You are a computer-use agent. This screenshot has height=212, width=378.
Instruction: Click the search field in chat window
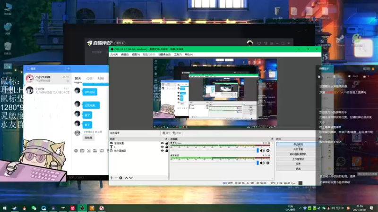(45, 68)
